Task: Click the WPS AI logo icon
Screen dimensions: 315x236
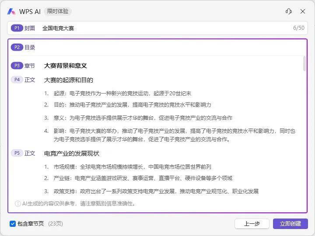Action: [x=11, y=11]
